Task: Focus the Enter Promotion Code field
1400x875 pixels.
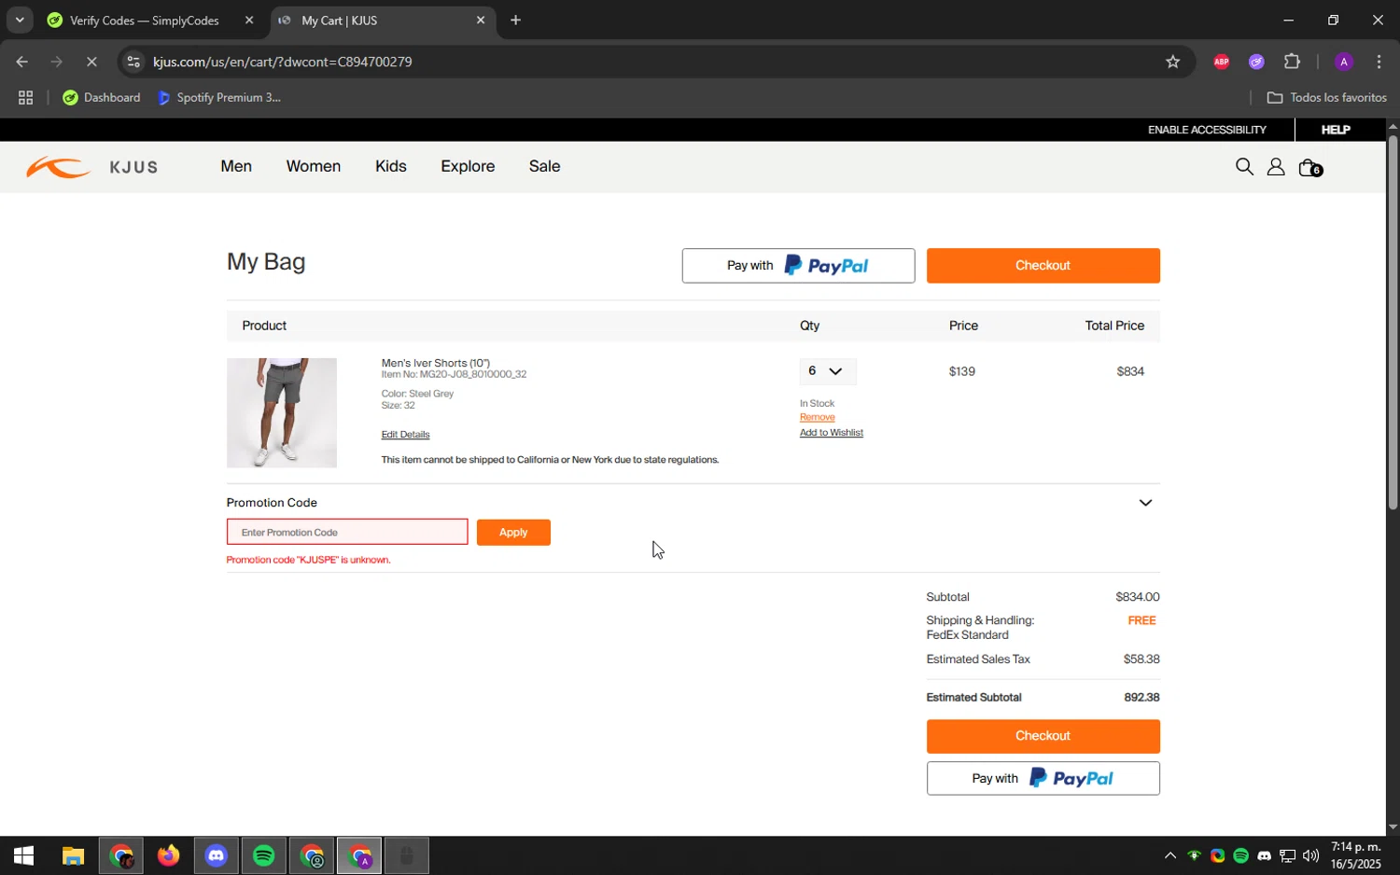Action: click(x=347, y=532)
